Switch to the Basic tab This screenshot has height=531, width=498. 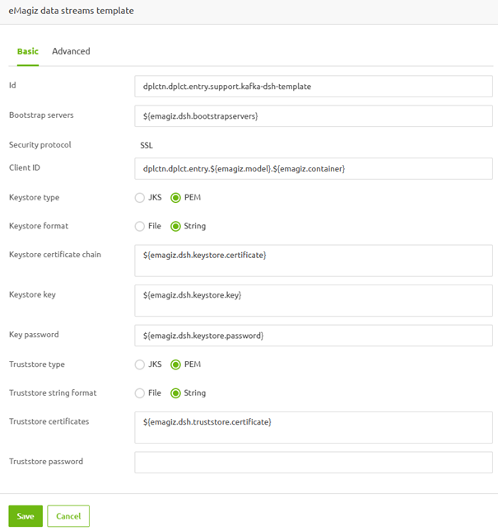(x=28, y=51)
